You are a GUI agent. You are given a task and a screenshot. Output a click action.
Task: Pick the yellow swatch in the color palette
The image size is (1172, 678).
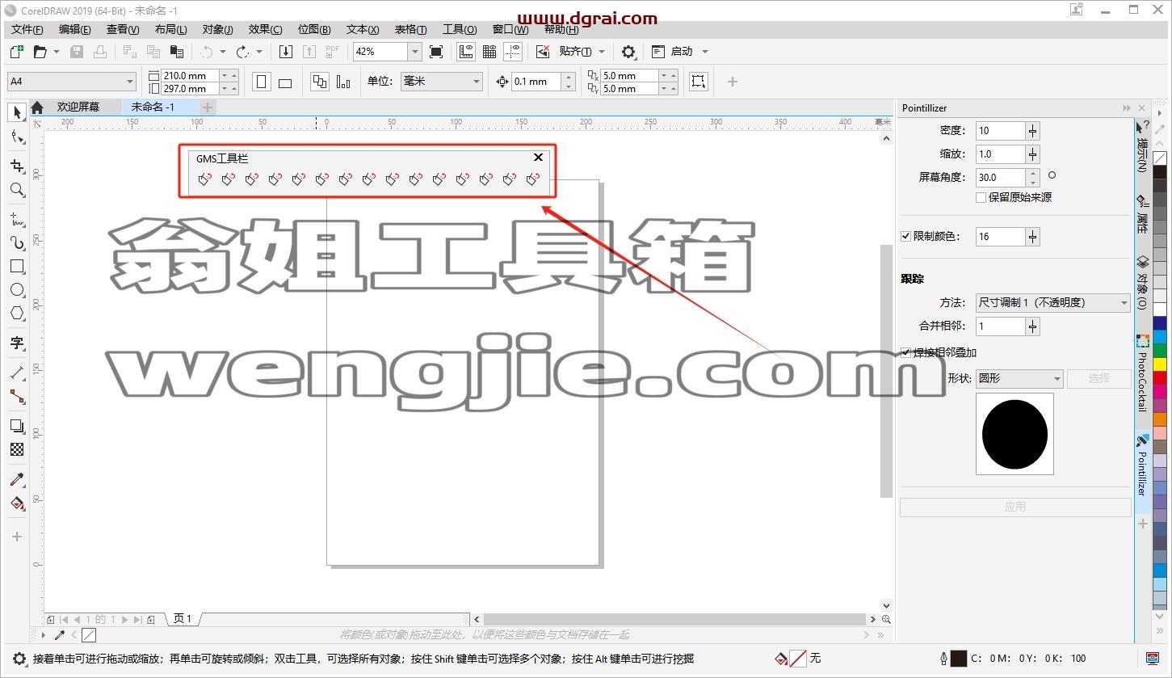[x=1160, y=364]
